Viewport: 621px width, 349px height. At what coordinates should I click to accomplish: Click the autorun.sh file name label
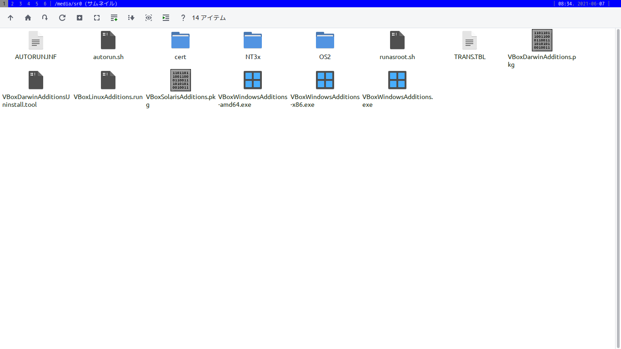pos(108,57)
